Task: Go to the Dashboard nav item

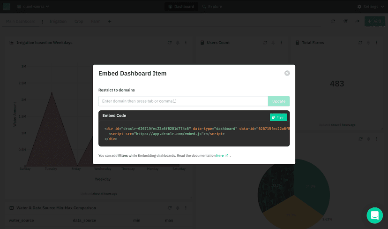Action: [x=181, y=7]
